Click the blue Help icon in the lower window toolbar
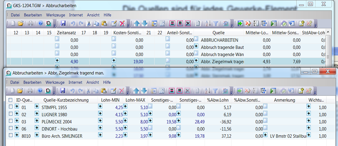338x146 pixels. tap(40, 91)
